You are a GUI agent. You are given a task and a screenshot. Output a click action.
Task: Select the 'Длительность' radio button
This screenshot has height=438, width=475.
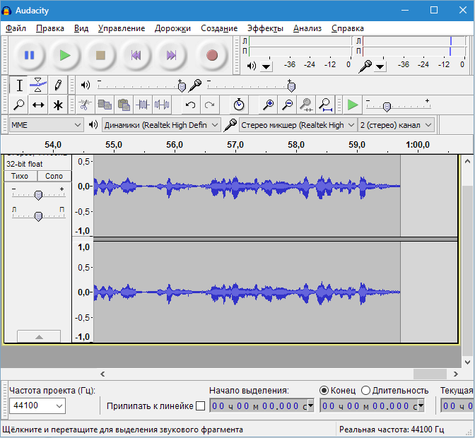365,390
